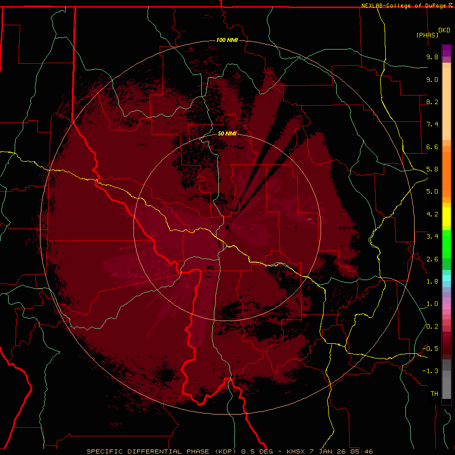455x455 pixels.
Task: Click the (KDP) product abbreviation in the caption
Action: [x=225, y=451]
